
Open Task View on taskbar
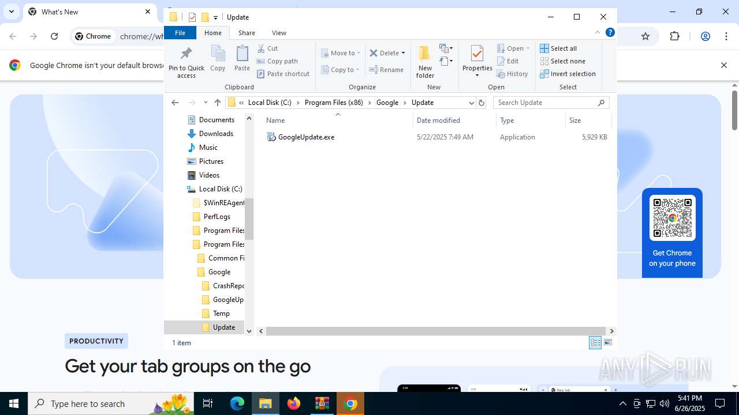[208, 403]
